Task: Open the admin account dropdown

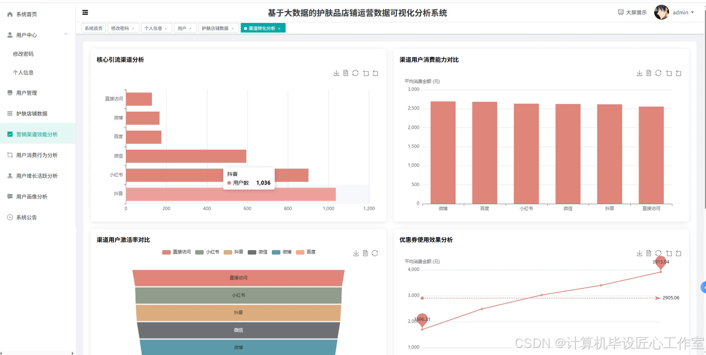Action: [683, 13]
